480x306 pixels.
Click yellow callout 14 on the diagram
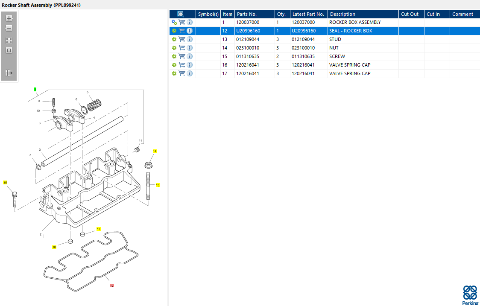click(x=155, y=151)
